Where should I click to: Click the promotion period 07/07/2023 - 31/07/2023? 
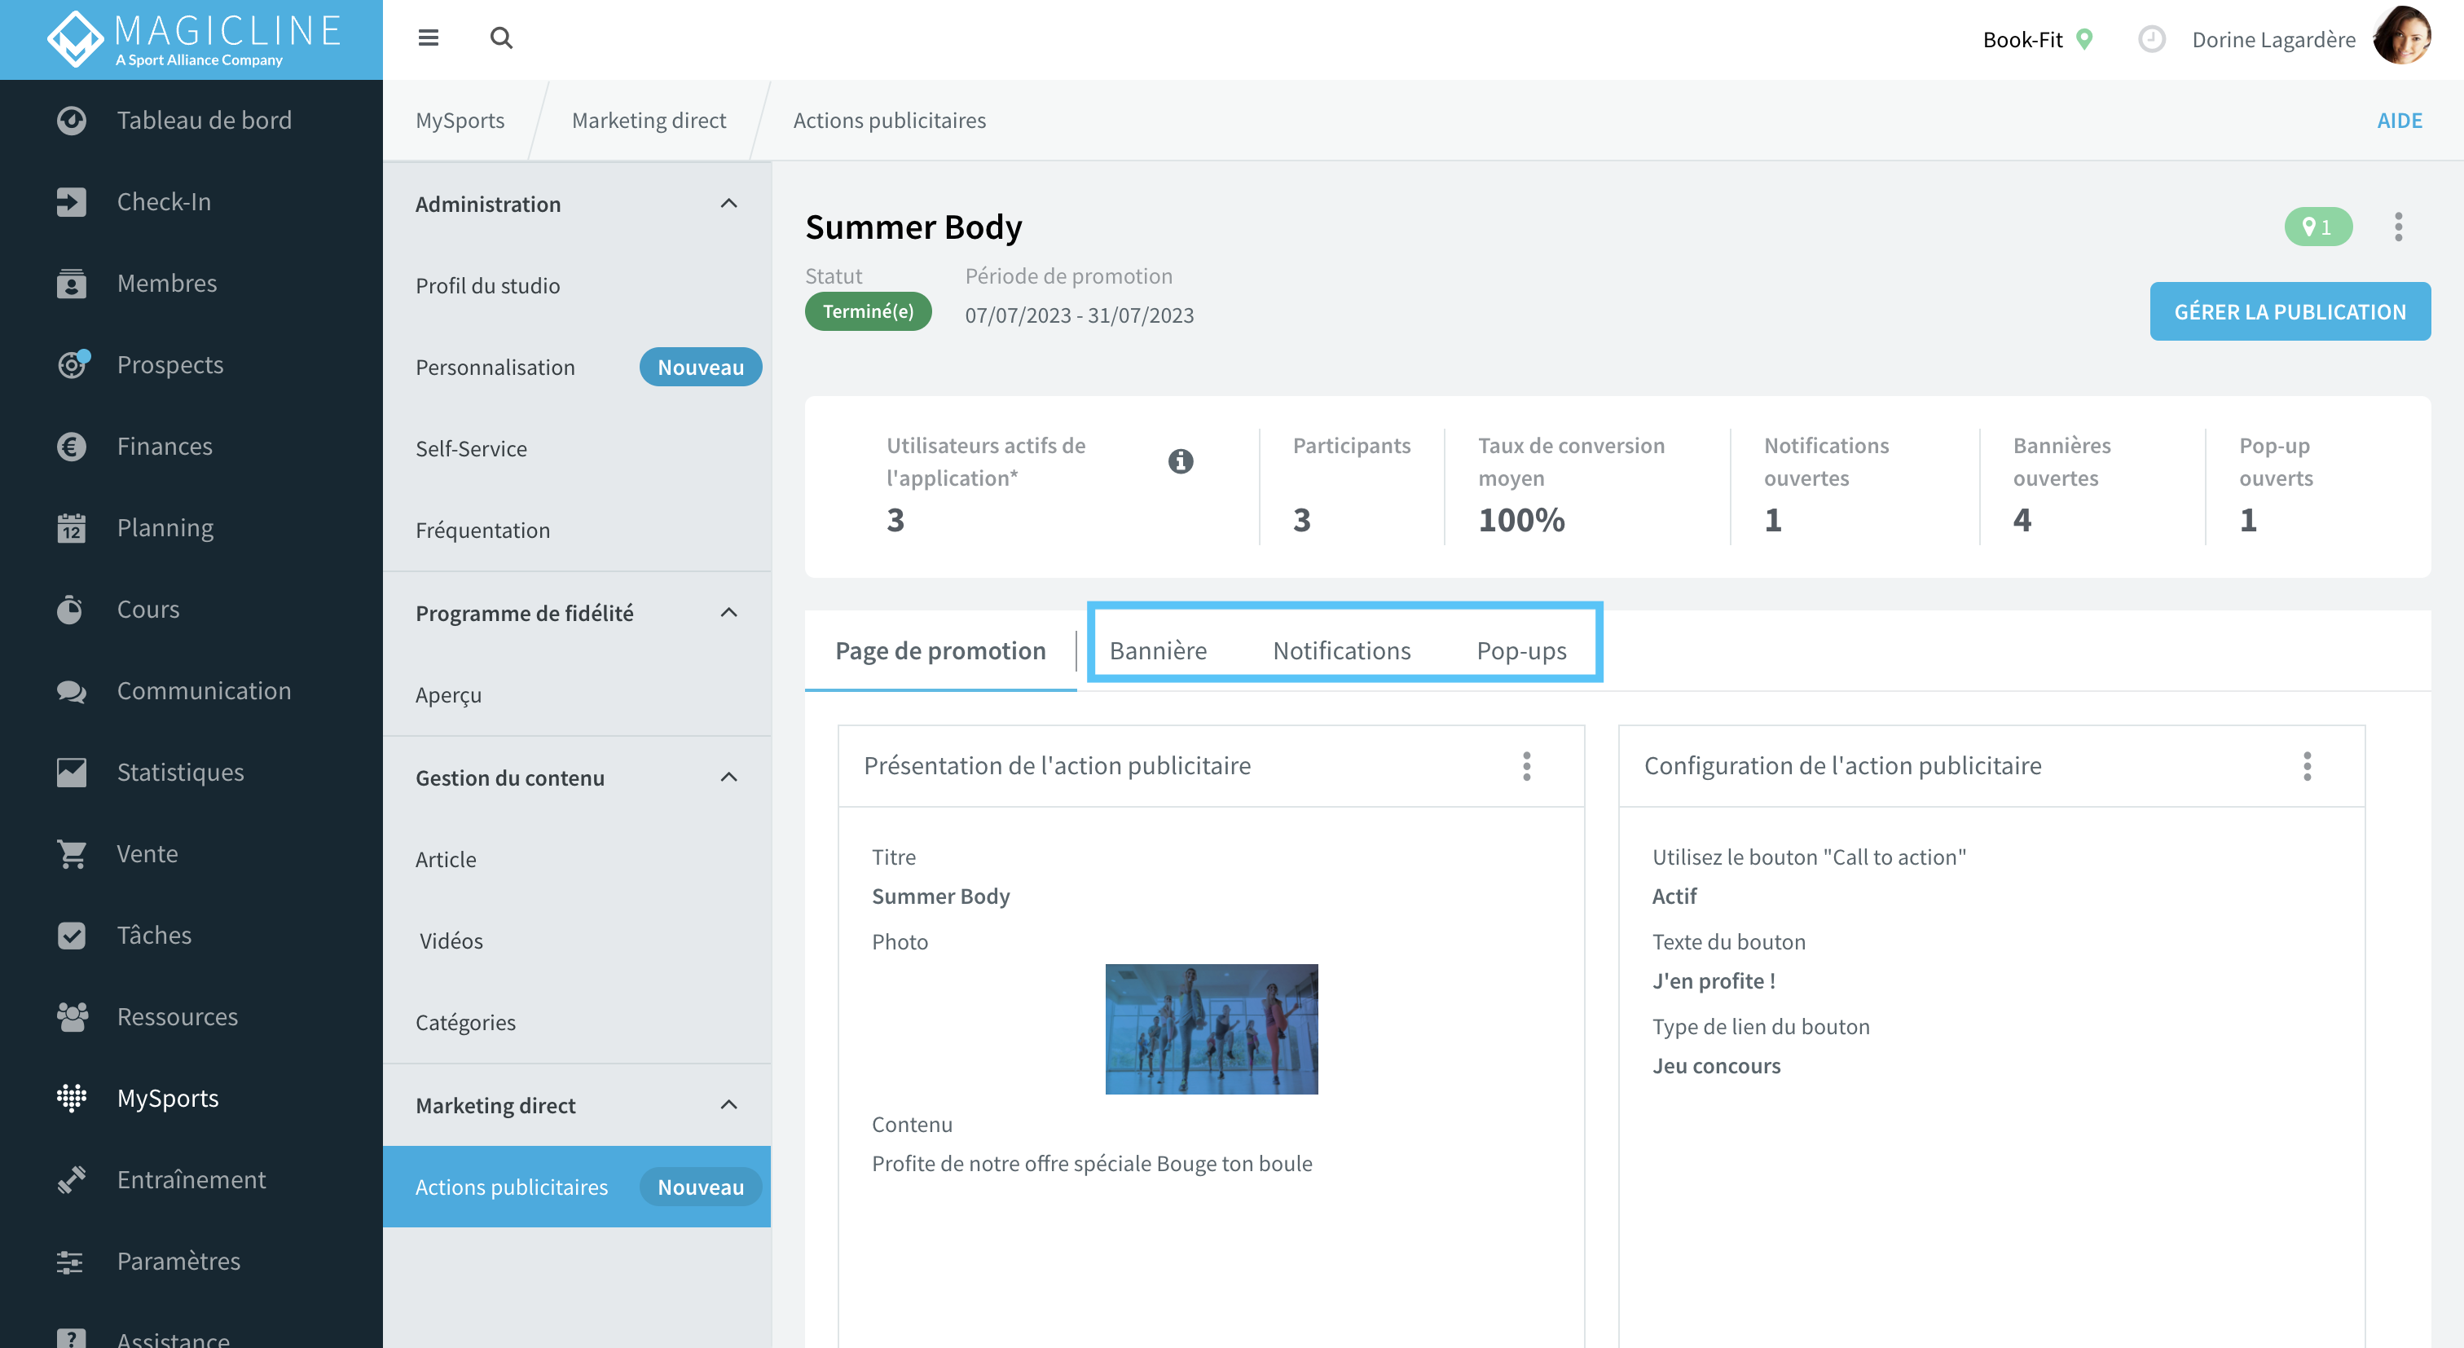click(x=1079, y=315)
